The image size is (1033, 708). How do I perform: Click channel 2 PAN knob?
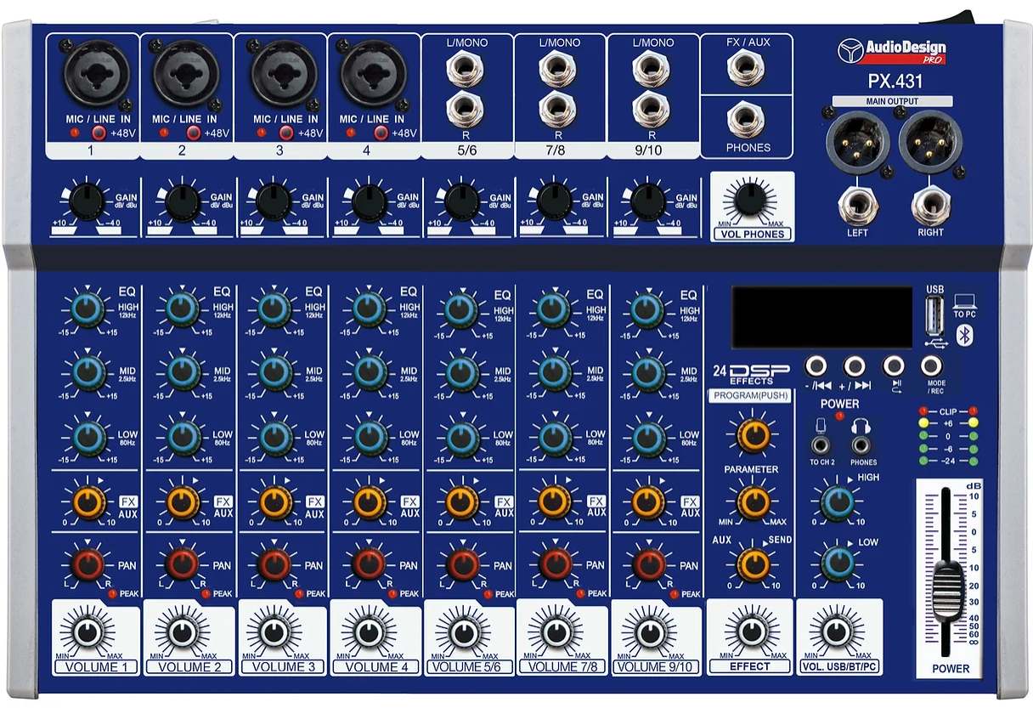click(182, 564)
